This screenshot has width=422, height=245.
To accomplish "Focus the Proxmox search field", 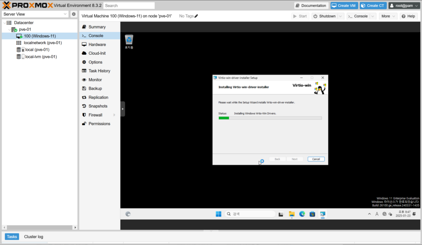I will 129,6.
